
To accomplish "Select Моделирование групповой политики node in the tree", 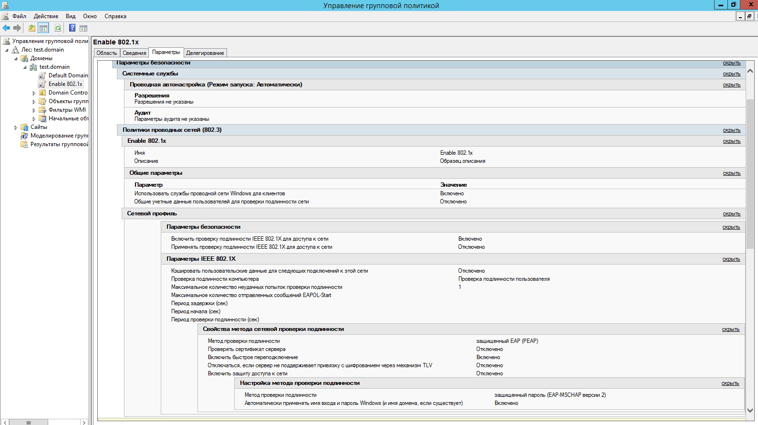I will (x=59, y=136).
